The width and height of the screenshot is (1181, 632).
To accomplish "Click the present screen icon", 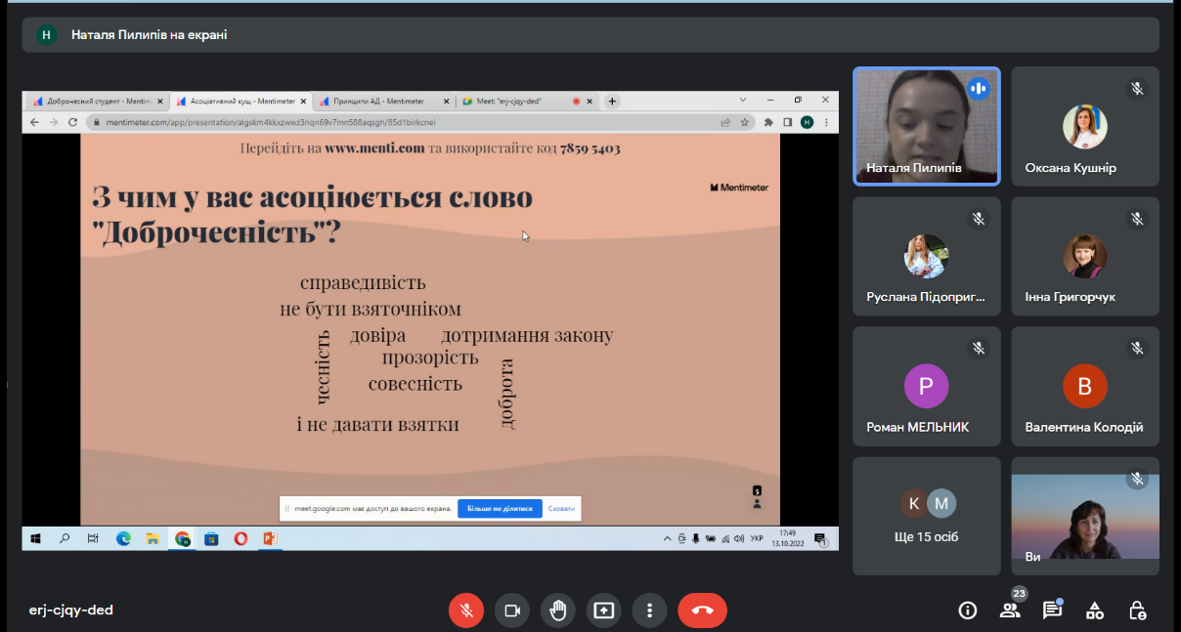I will tap(603, 611).
